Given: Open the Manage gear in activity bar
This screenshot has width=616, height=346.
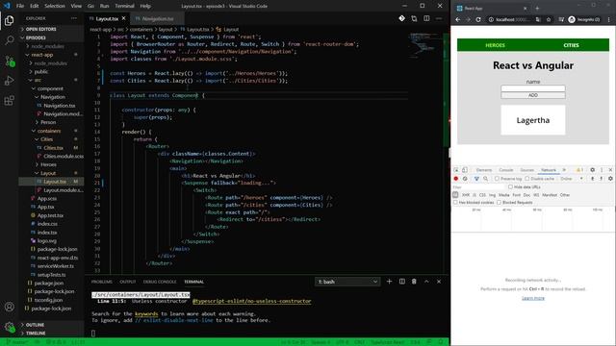Looking at the screenshot, I should 10,327.
